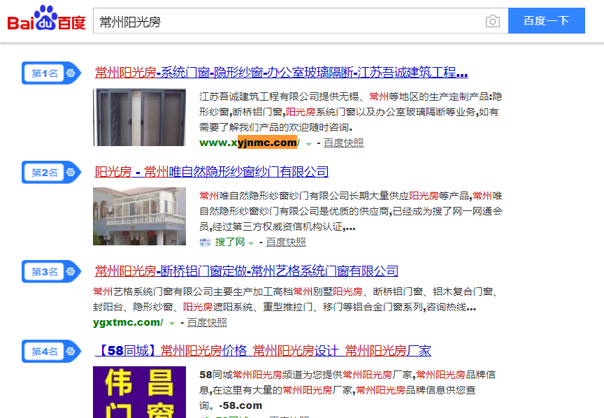Click the 百度一下 search button

tap(546, 20)
